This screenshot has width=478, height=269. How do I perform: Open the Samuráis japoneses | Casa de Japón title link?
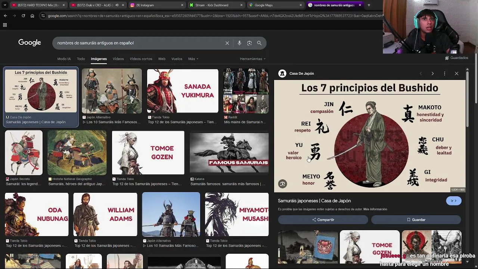314,201
